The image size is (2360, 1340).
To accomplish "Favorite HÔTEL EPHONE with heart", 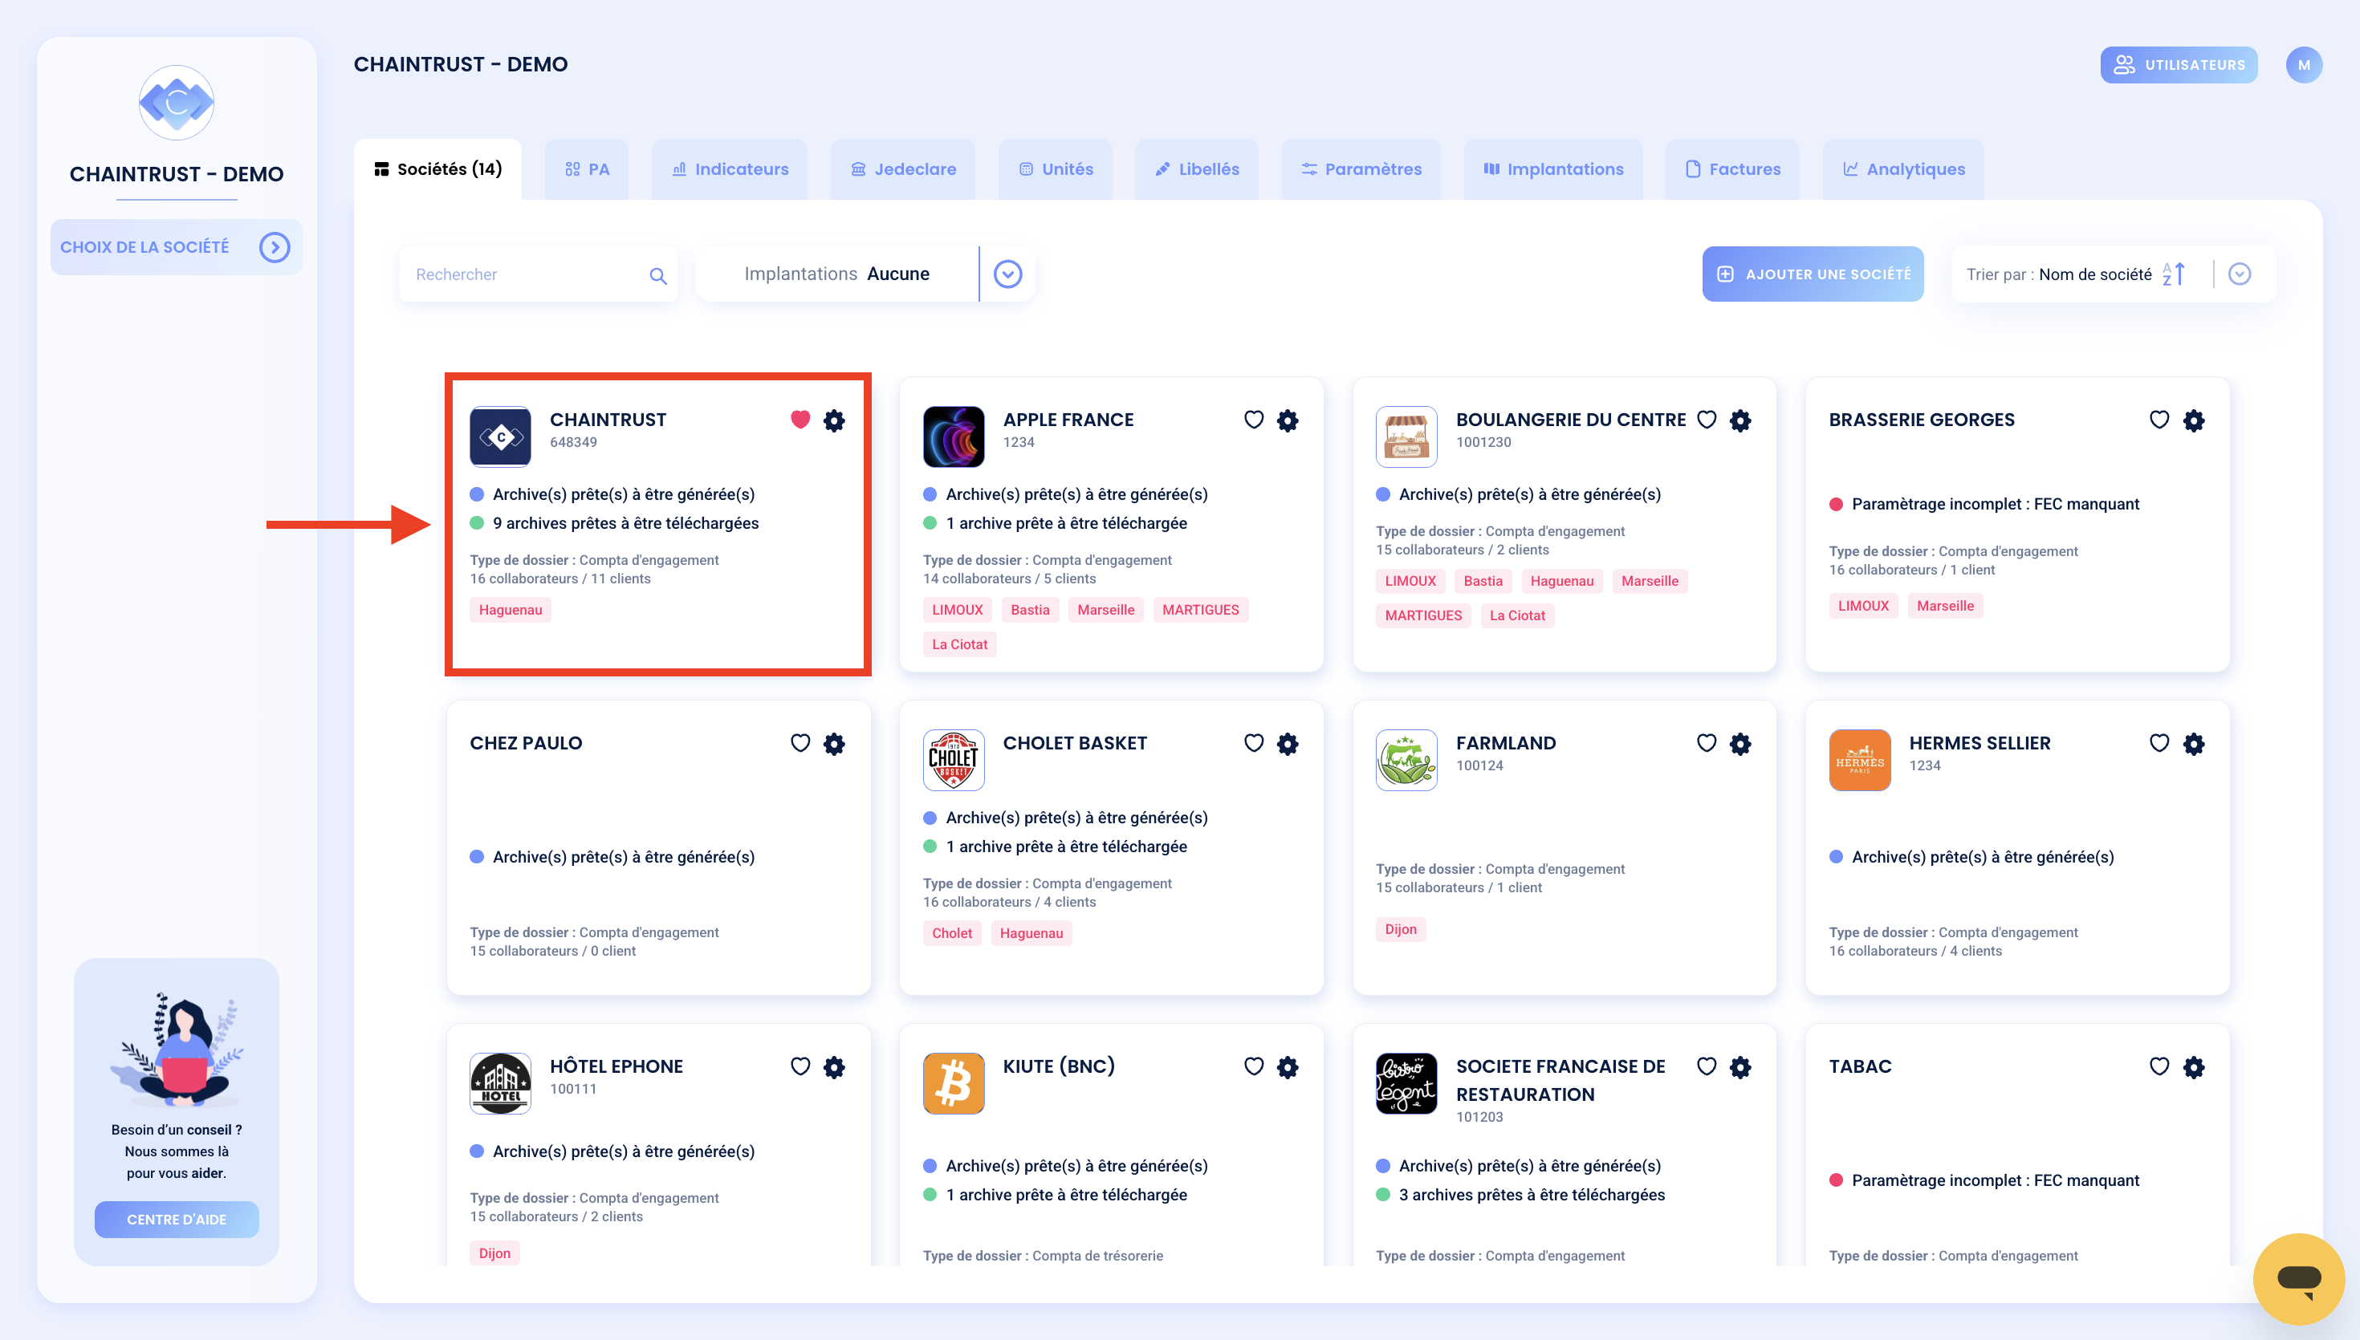I will pyautogui.click(x=800, y=1066).
